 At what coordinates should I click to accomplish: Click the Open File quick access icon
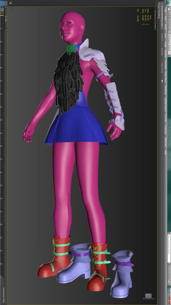click(x=169, y=13)
